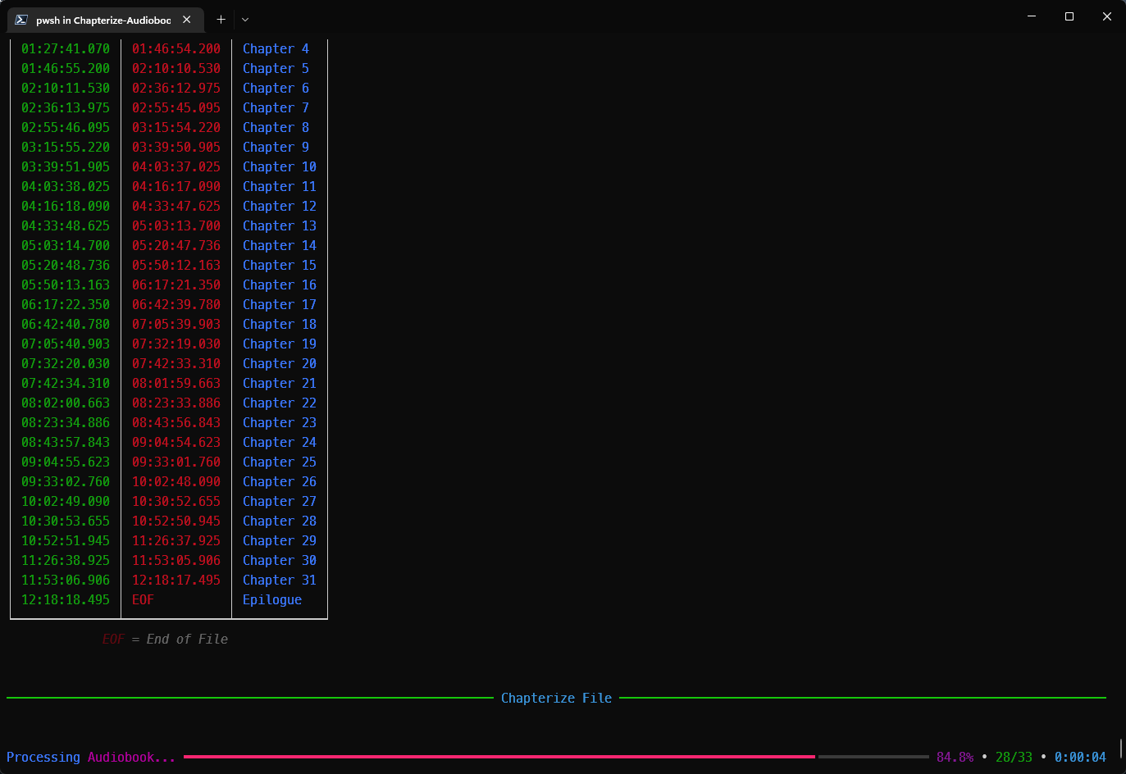
Task: Click the Chapter 5 title
Action: (276, 69)
